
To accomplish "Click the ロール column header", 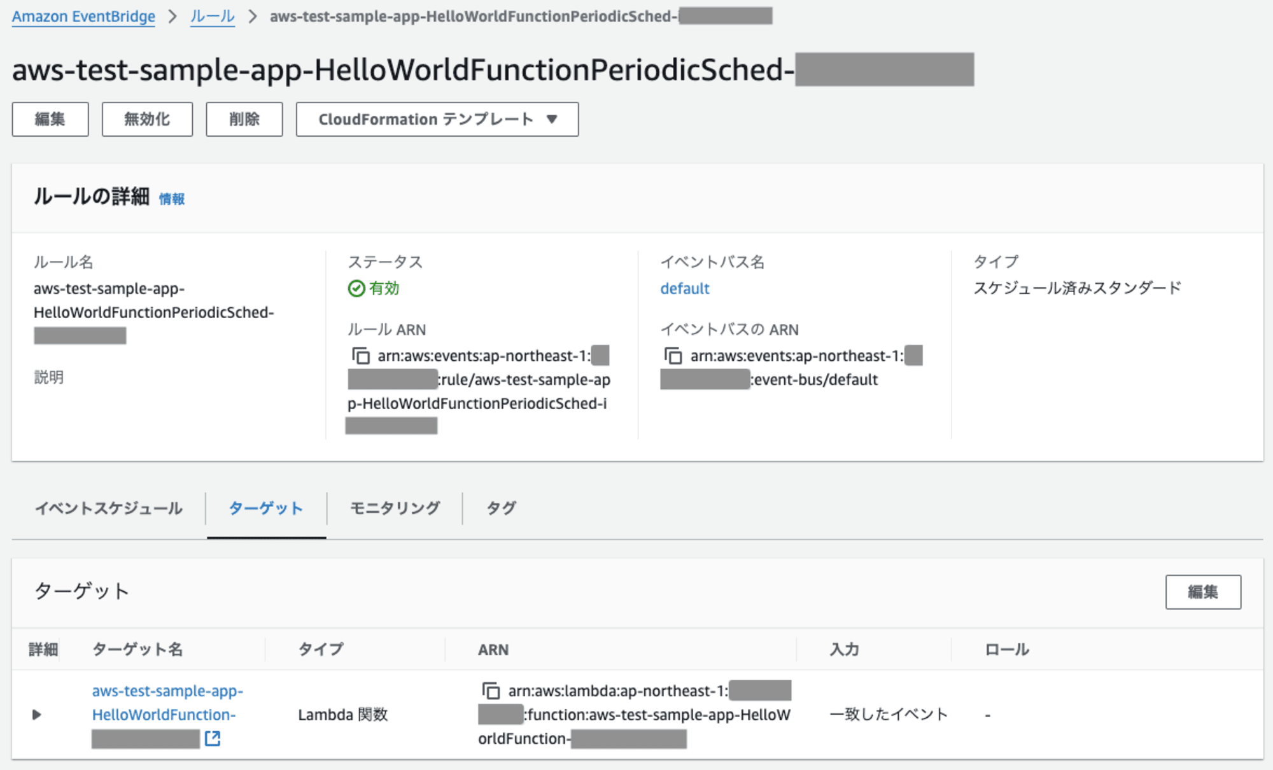I will point(1007,649).
